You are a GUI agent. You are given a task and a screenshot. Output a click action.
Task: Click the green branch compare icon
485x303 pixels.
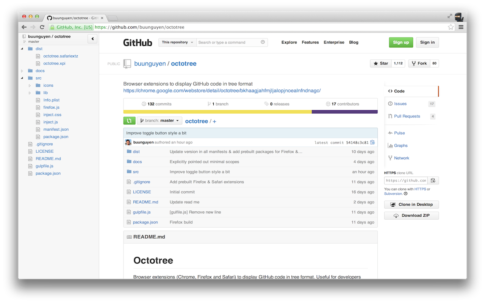coord(129,120)
